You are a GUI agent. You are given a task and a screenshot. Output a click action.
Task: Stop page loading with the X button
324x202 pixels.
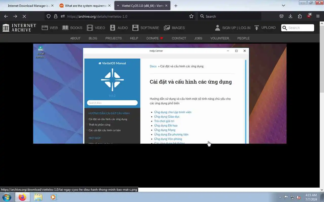pos(24,16)
